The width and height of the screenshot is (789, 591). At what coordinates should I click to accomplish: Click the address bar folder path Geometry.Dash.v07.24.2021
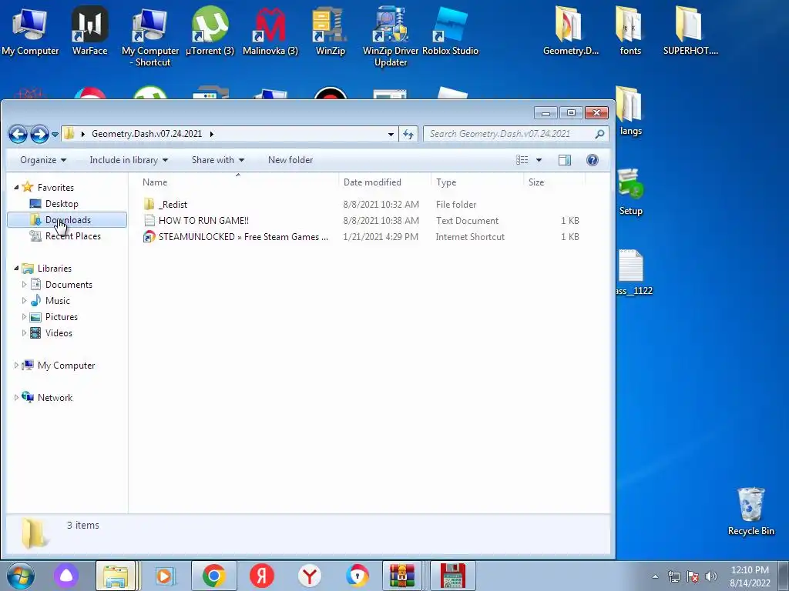point(146,134)
